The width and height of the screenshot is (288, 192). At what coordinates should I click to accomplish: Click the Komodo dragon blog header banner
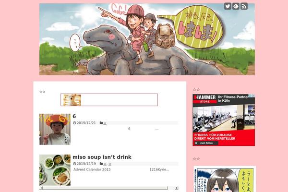(147, 39)
